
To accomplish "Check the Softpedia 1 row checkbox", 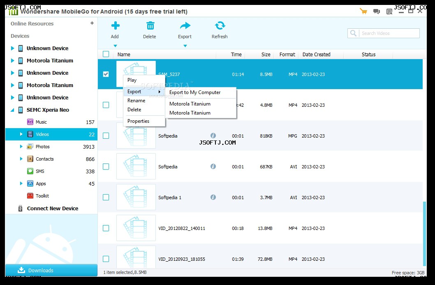I will point(106,197).
